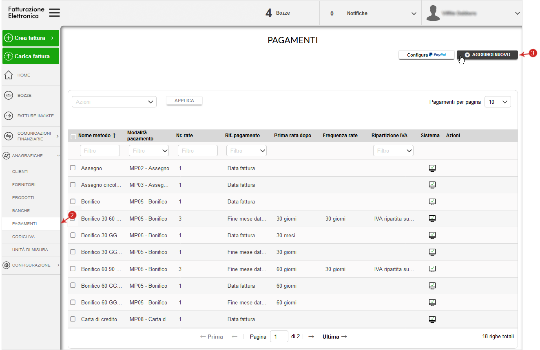Click the Nr. rate filter field
Image resolution: width=540 pixels, height=350 pixels.
tap(198, 151)
